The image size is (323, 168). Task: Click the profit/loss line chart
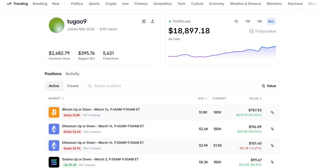click(222, 52)
